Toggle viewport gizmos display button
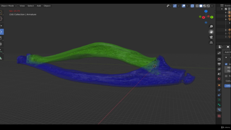This screenshot has height=130, width=231. click(175, 6)
